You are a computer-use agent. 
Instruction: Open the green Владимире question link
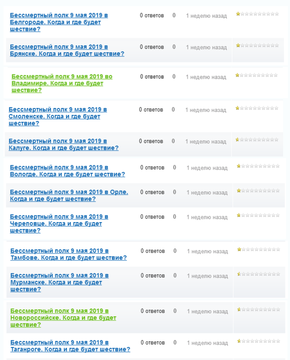click(x=62, y=83)
